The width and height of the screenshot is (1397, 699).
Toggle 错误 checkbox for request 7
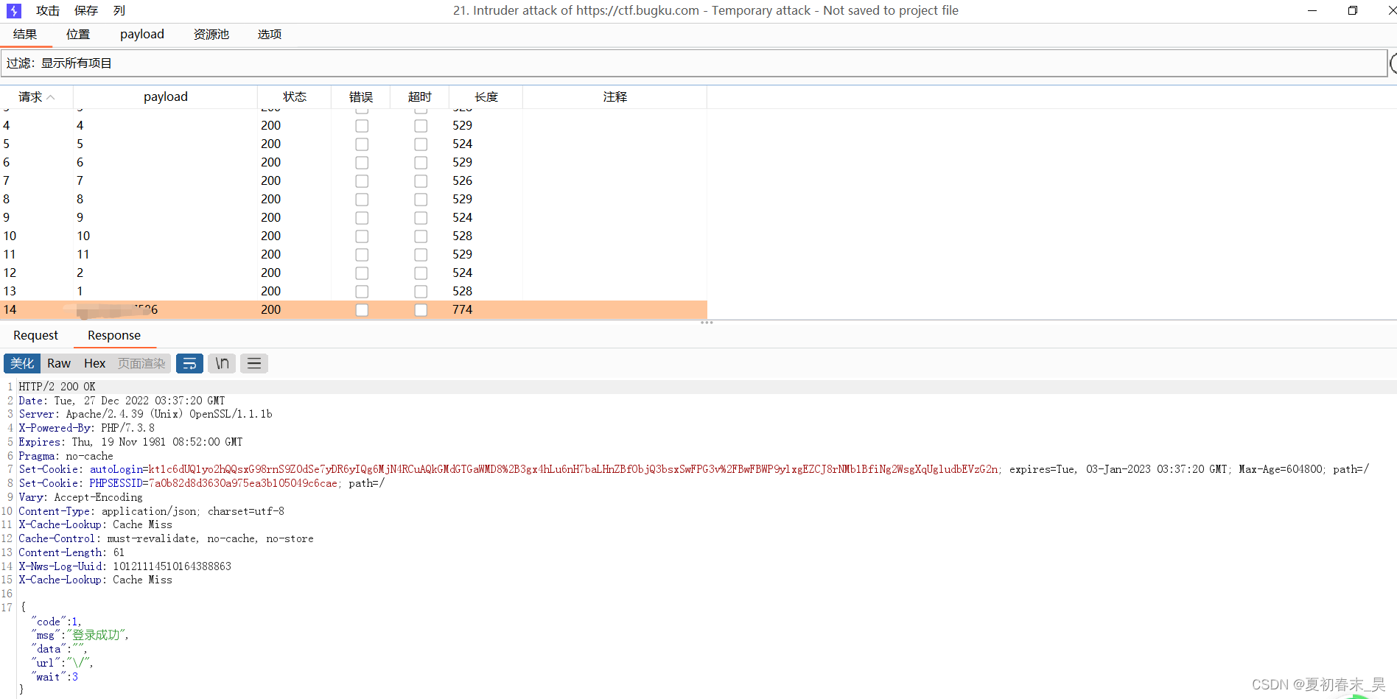[362, 181]
